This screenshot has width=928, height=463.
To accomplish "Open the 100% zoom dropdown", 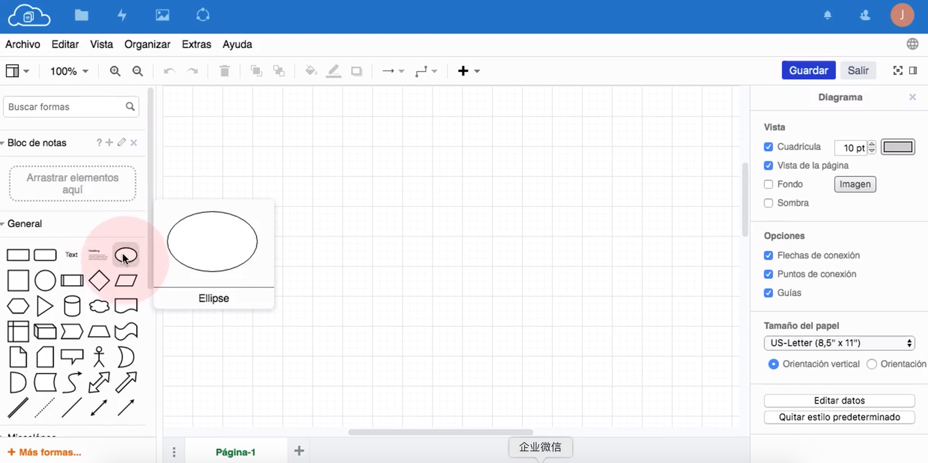I will point(69,71).
